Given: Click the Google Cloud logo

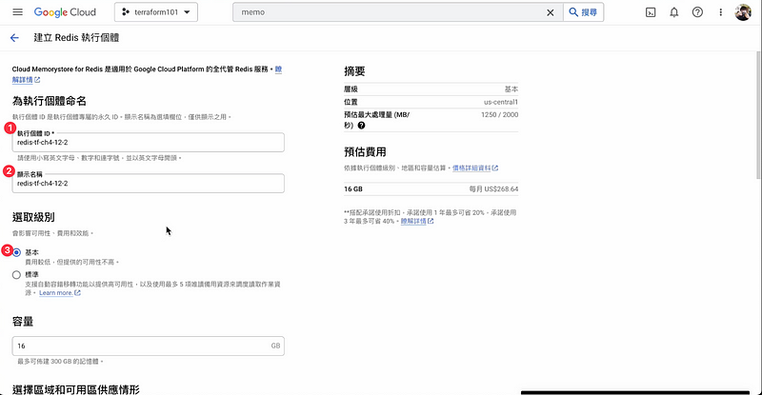Looking at the screenshot, I should 65,12.
